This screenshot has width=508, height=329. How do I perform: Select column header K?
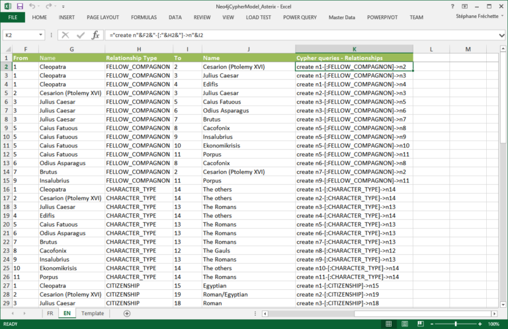coord(354,49)
